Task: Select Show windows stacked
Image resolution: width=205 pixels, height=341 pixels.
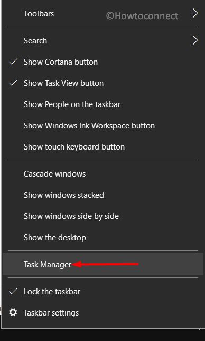Action: (x=102, y=195)
